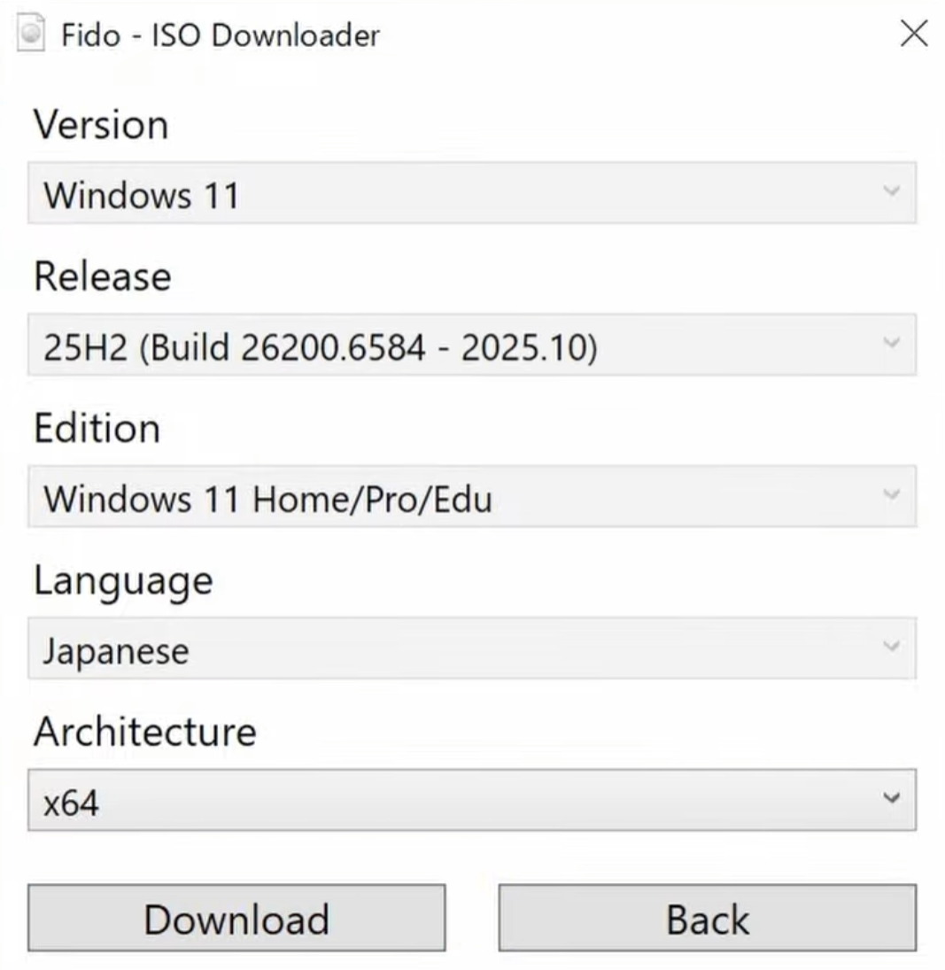
Task: Click the Language field label
Action: coord(123,581)
